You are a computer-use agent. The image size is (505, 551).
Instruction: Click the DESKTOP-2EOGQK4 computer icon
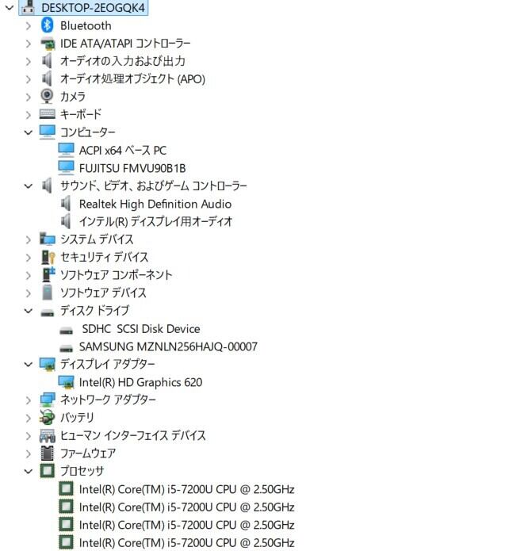pos(28,7)
